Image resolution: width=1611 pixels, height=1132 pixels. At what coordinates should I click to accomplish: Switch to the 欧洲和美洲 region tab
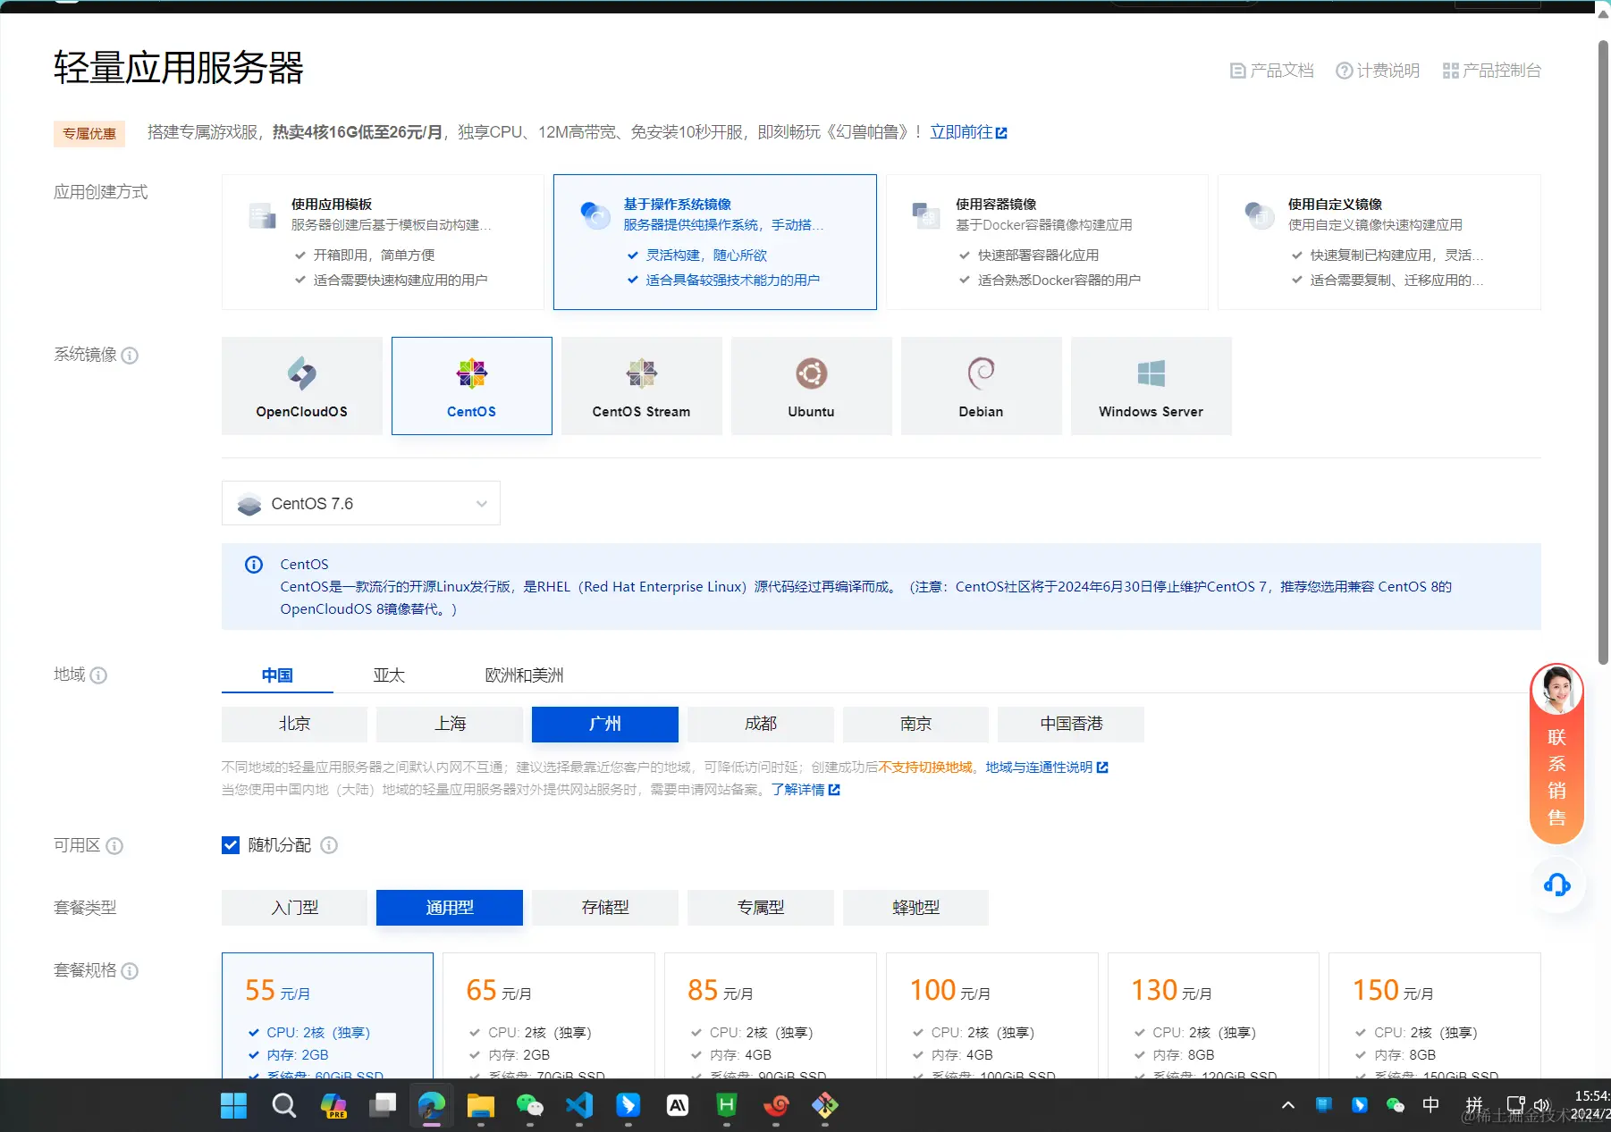click(x=524, y=675)
